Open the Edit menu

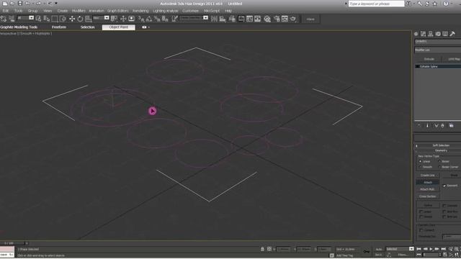click(x=6, y=11)
